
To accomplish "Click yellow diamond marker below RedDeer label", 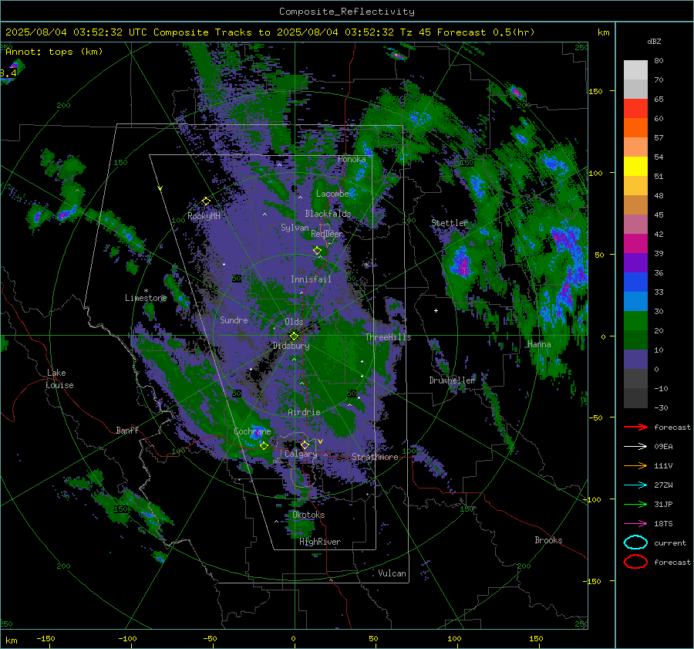I will pos(317,251).
